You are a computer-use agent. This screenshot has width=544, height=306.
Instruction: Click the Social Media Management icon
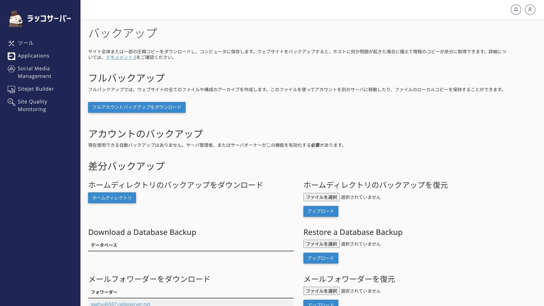click(x=11, y=69)
